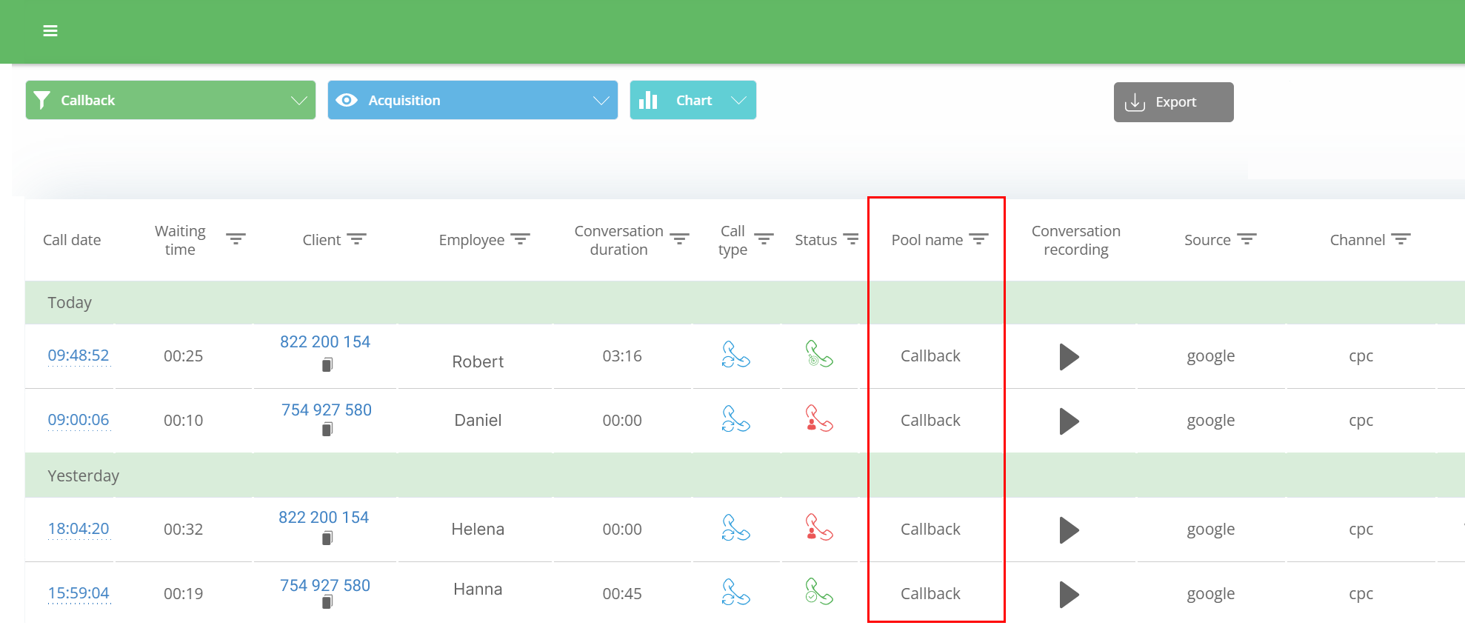Screen dimensions: 1465x631
Task: Filter the Waiting time column
Action: click(236, 239)
